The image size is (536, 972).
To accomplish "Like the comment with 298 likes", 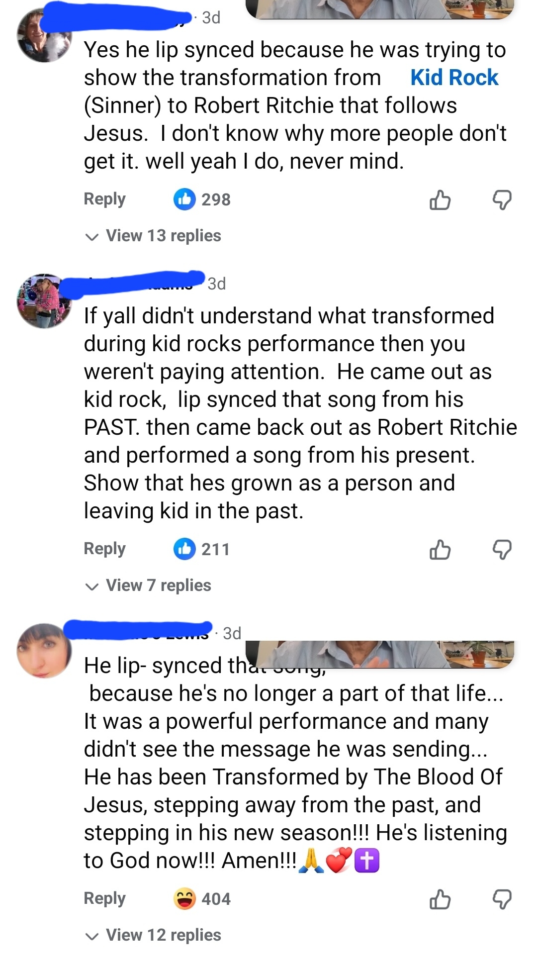I will [440, 200].
